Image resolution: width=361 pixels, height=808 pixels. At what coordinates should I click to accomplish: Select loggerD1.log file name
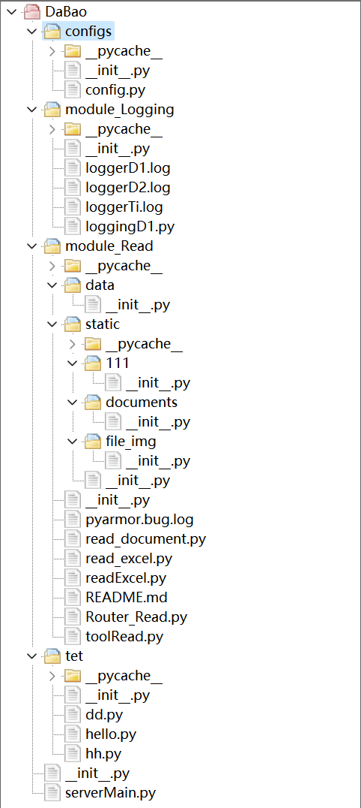(128, 168)
